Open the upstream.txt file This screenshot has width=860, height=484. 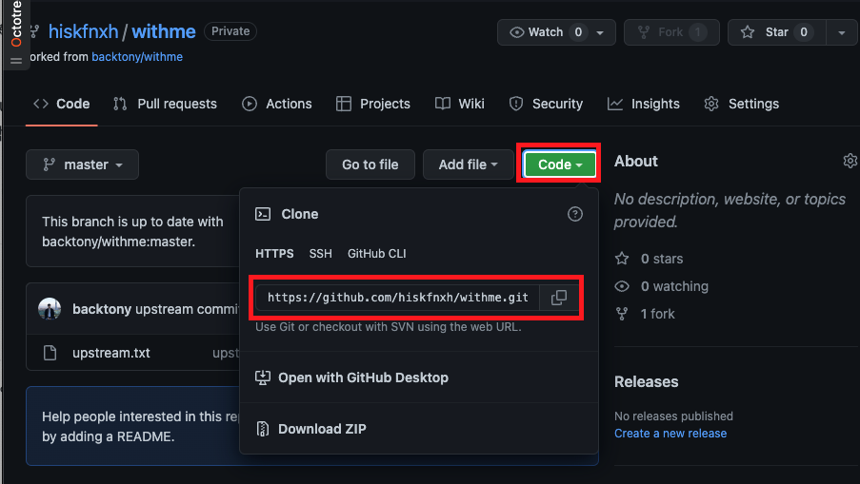[111, 353]
